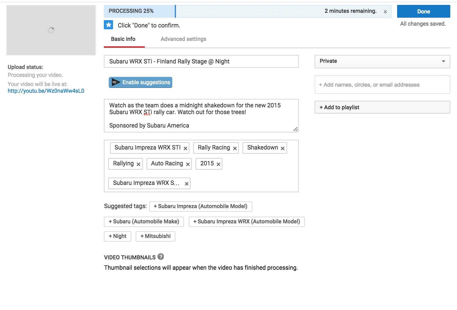457x310 pixels.
Task: Click Enable suggestions button
Action: click(x=141, y=82)
